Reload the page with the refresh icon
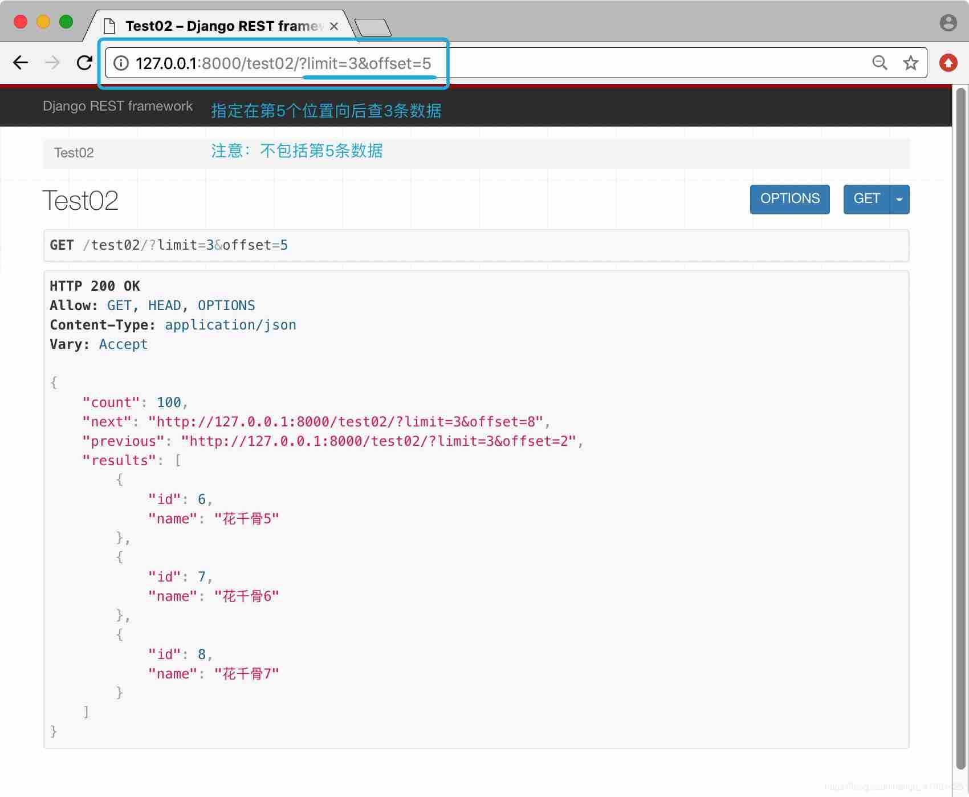969x797 pixels. tap(84, 63)
